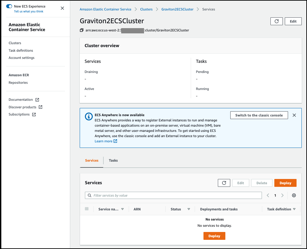
Task: Click the search magnifier icon in filter
Action: pyautogui.click(x=89, y=195)
